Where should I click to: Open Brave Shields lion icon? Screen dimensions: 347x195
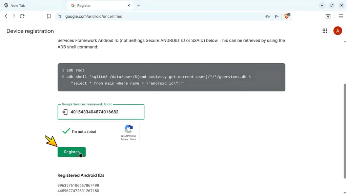(x=287, y=16)
